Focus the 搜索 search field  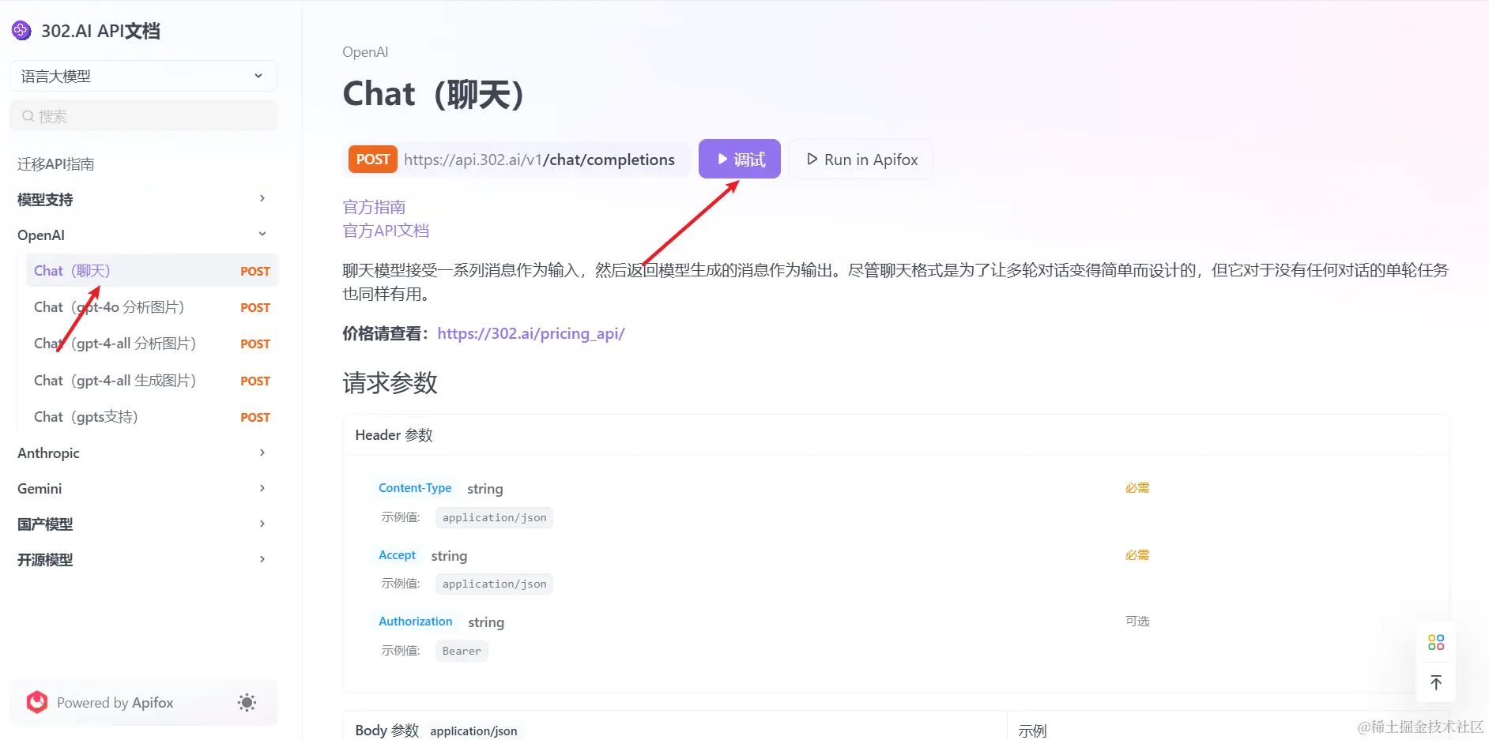[144, 116]
